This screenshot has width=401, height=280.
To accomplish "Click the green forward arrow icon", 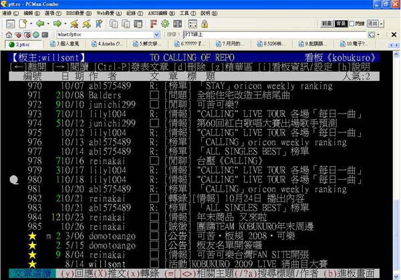I will coord(57,24).
